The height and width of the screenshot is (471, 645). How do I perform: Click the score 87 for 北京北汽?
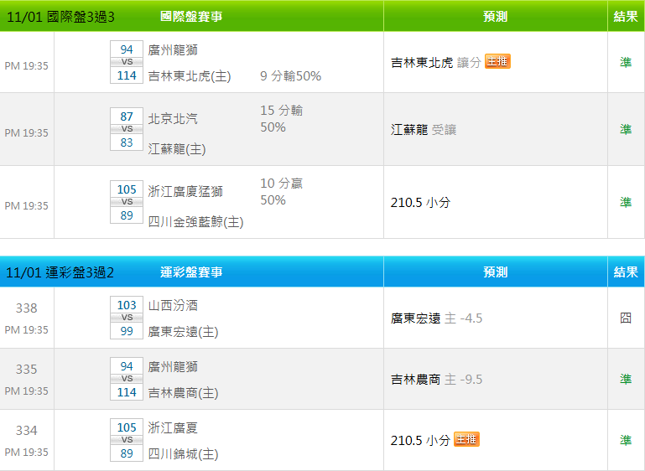pos(127,116)
